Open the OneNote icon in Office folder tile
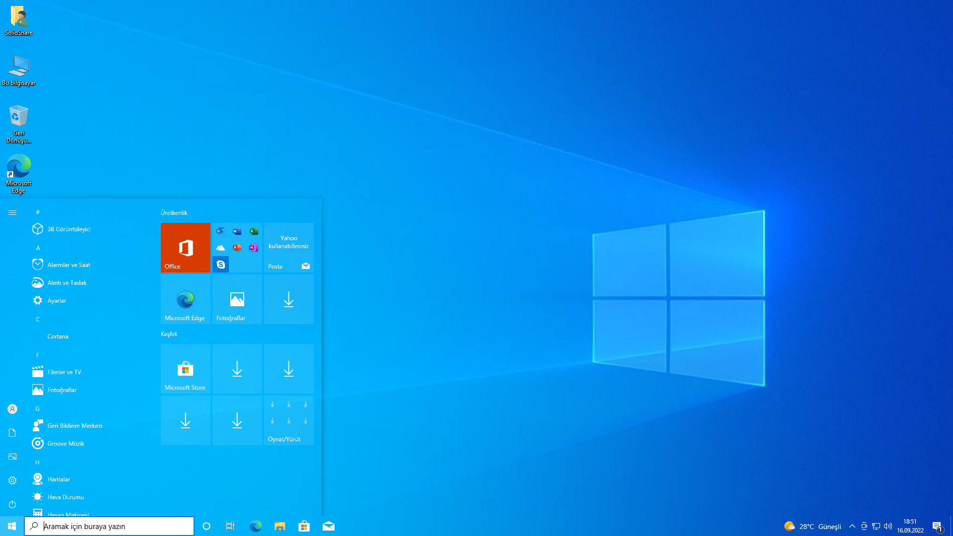Viewport: 953px width, 536px height. (254, 248)
